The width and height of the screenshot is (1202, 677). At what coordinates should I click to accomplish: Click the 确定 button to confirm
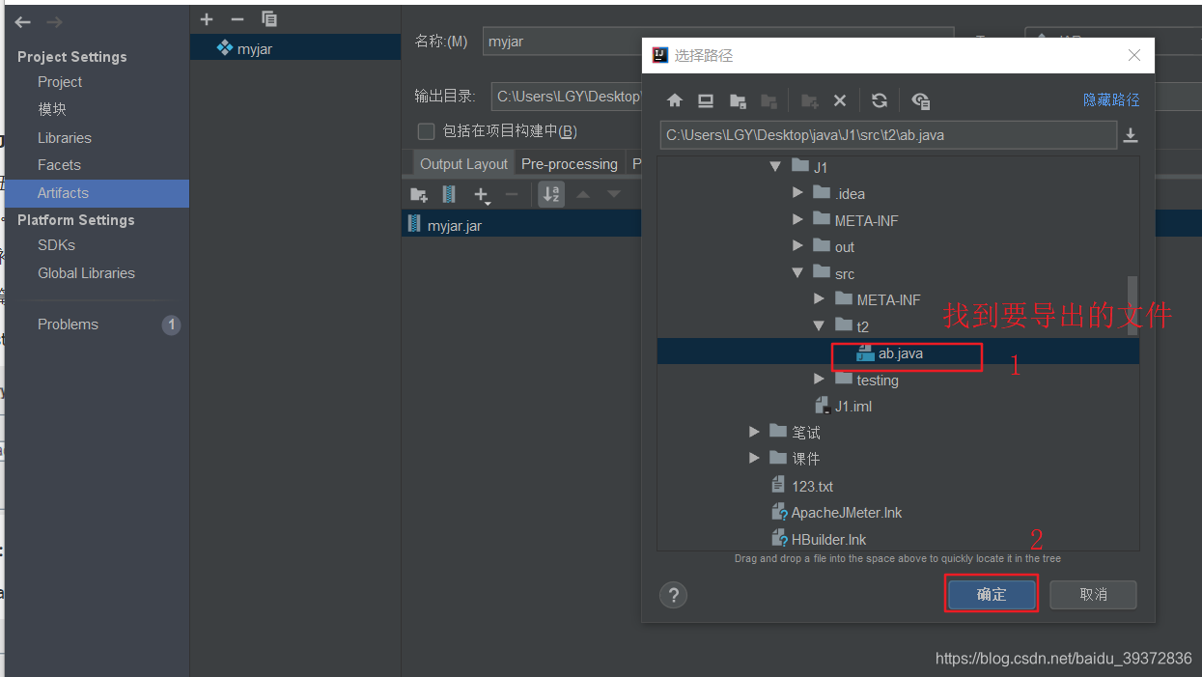point(991,593)
